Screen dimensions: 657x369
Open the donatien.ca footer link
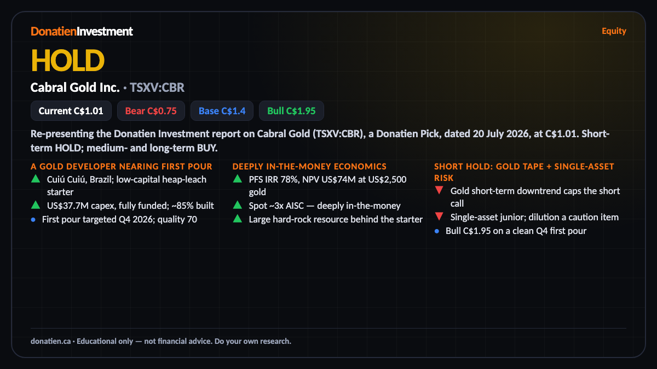(x=50, y=341)
